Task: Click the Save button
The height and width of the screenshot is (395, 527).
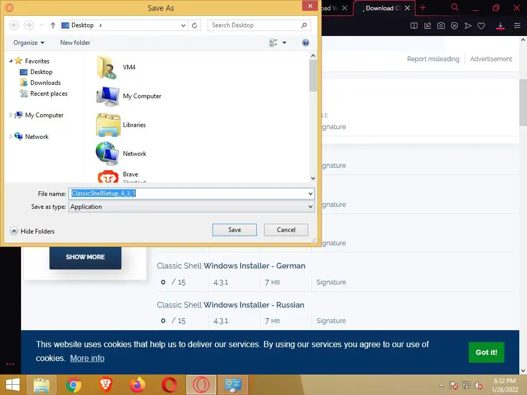Action: click(235, 230)
